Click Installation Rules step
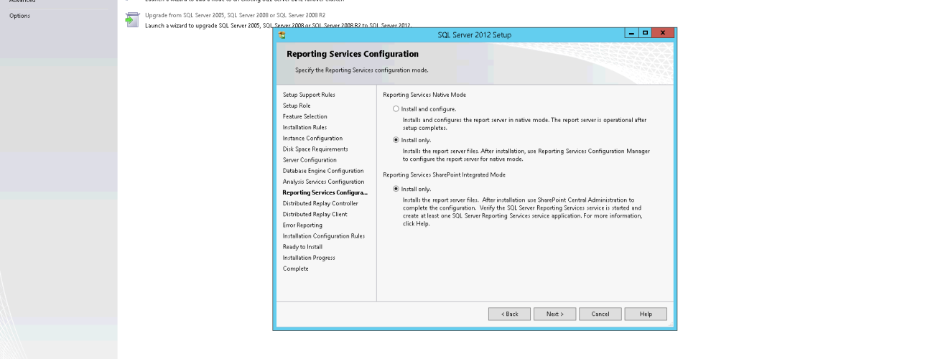Viewport: 948px width, 359px height. 305,127
